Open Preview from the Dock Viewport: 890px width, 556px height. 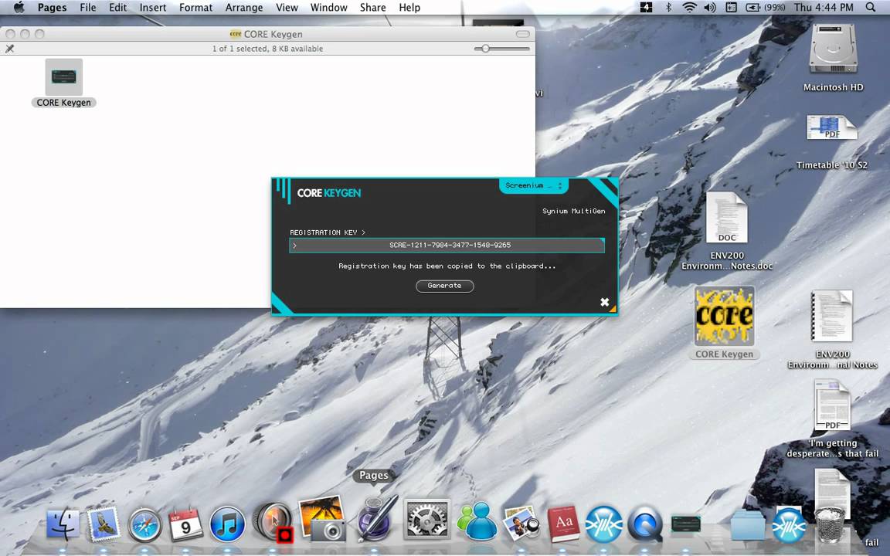click(x=521, y=523)
